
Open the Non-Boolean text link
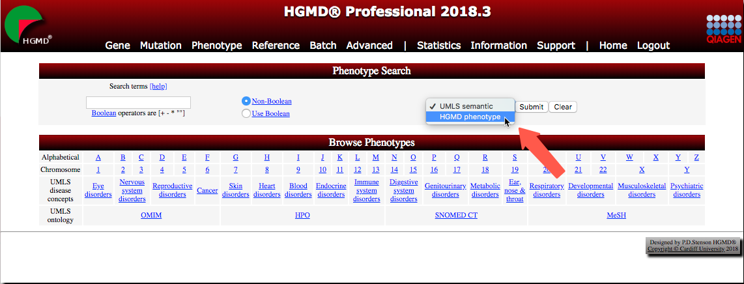coord(272,101)
